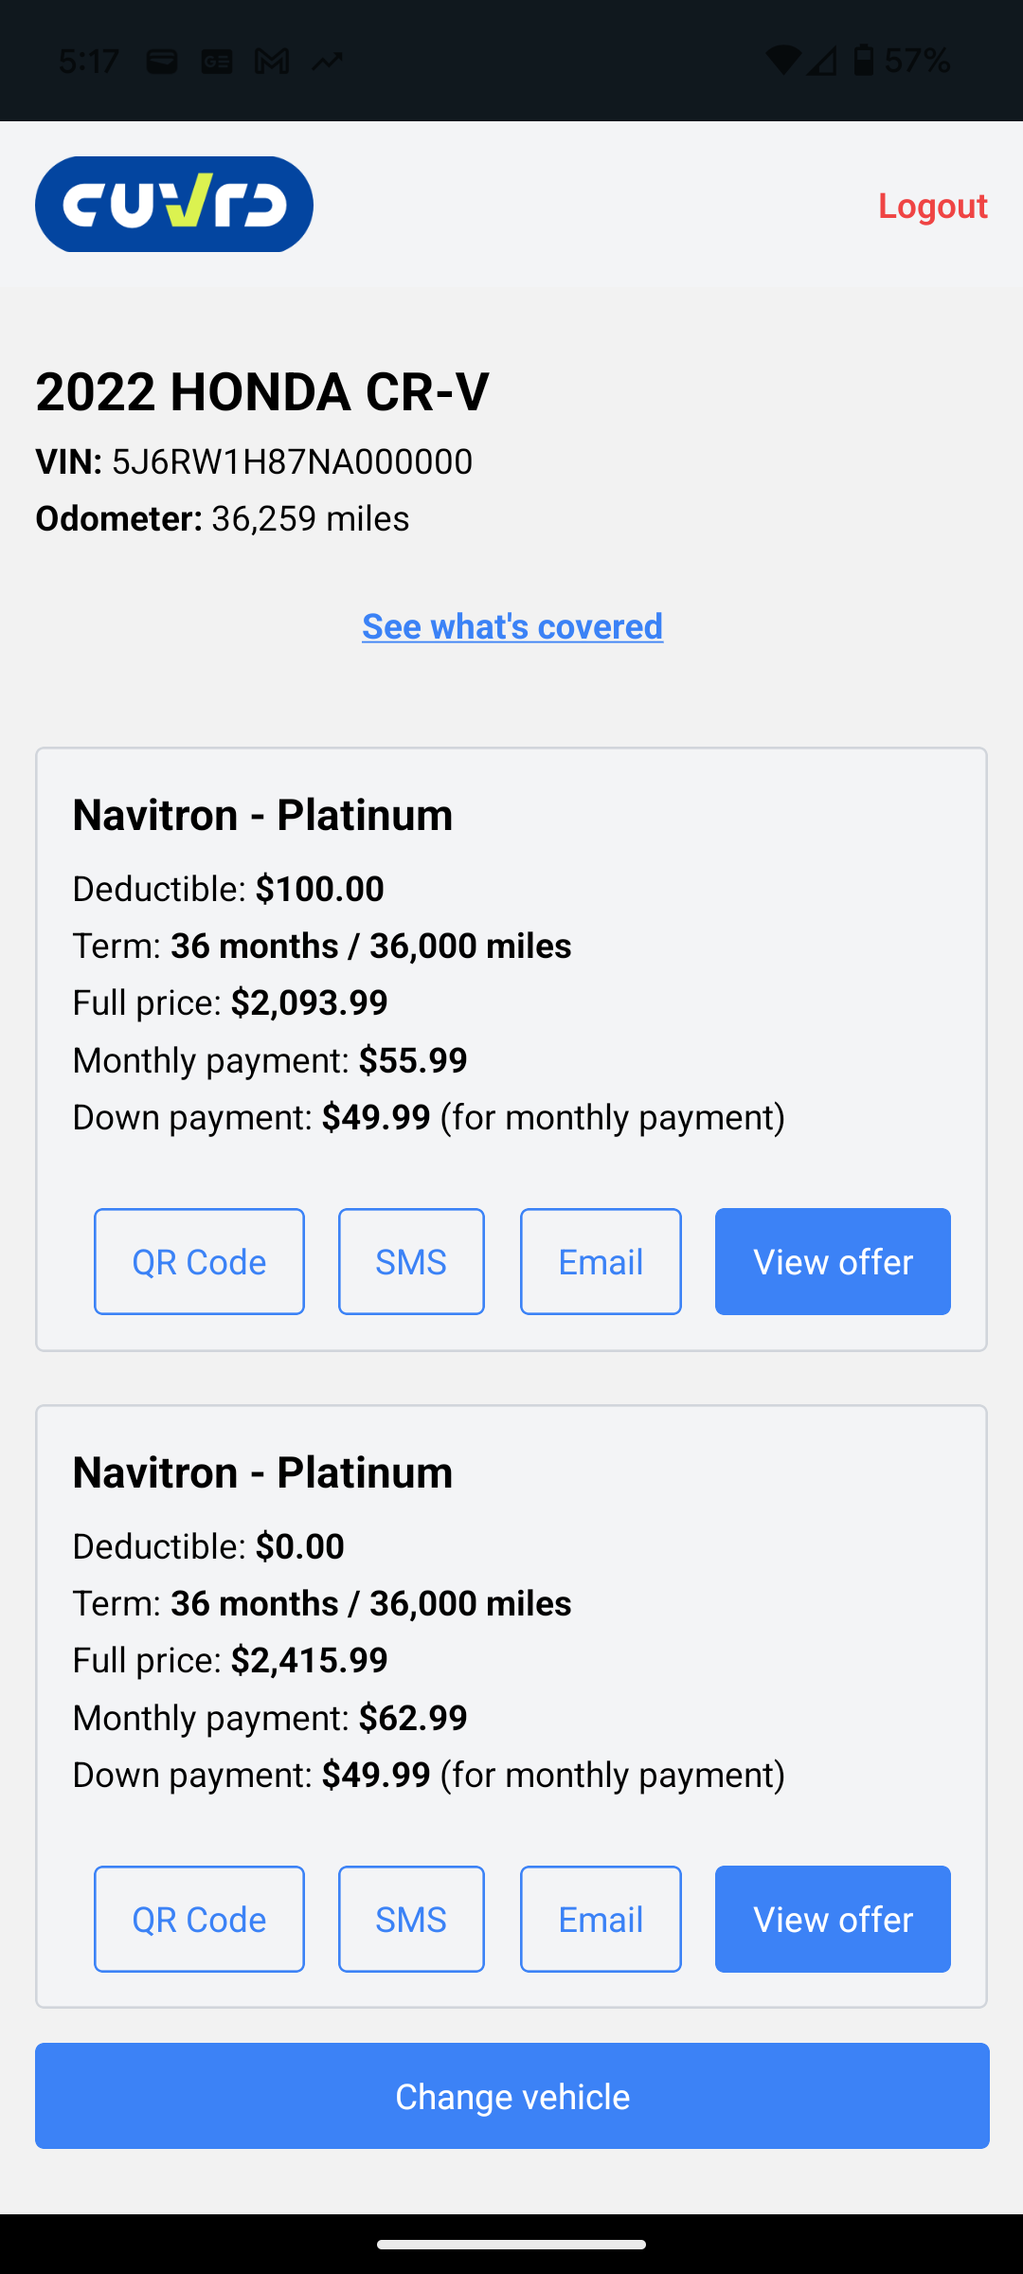Viewport: 1023px width, 2274px height.
Task: Tap the battery icon in status bar
Action: (864, 61)
